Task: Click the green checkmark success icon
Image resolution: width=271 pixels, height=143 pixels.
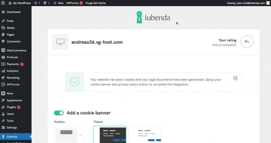Action: click(74, 82)
